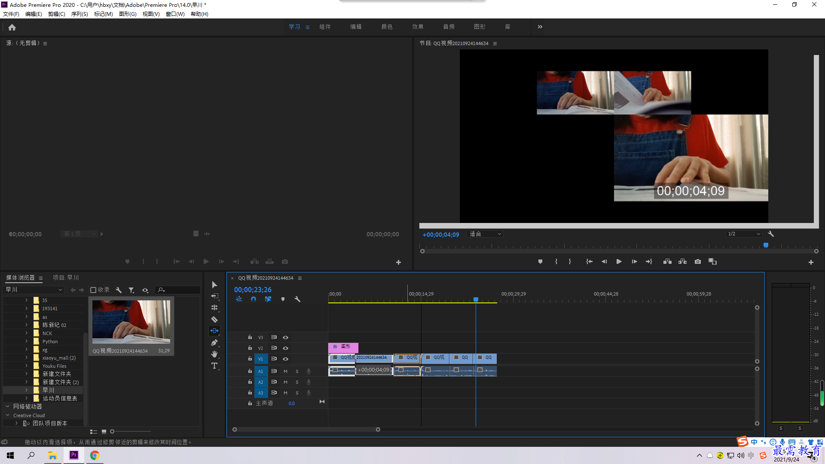Toggle V1 track visibility eye

(285, 359)
